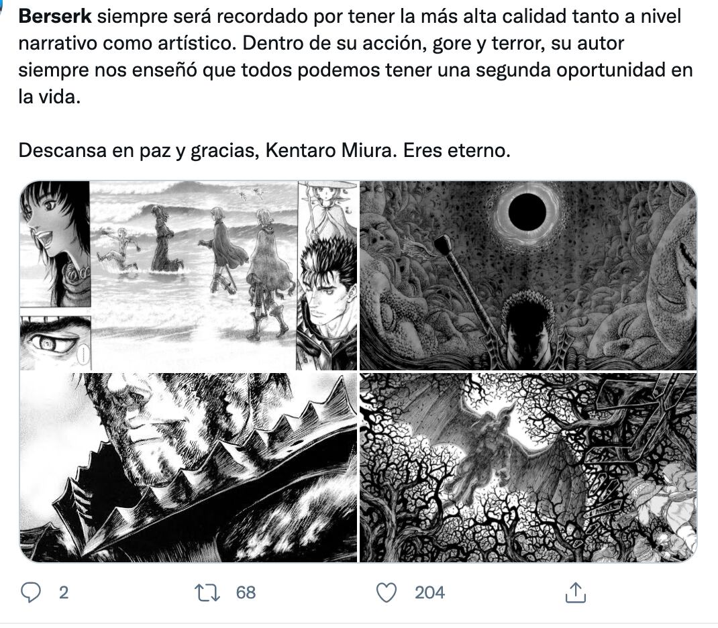Share the tweet with the upload arrow icon
The height and width of the screenshot is (628, 718).
(576, 592)
